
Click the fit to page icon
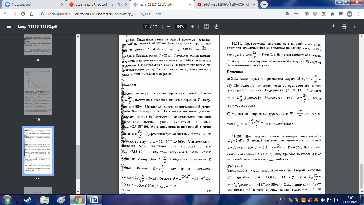click(x=206, y=26)
